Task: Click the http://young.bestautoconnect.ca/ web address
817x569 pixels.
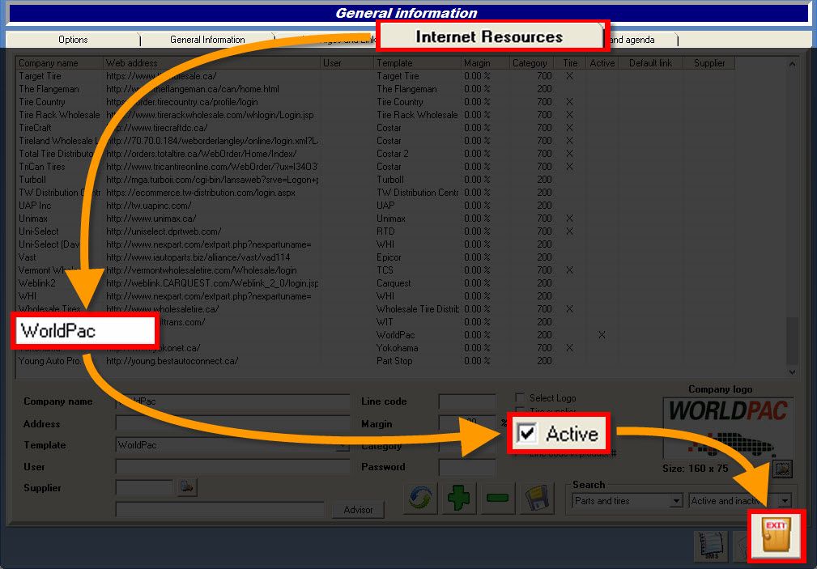Action: pyautogui.click(x=172, y=361)
